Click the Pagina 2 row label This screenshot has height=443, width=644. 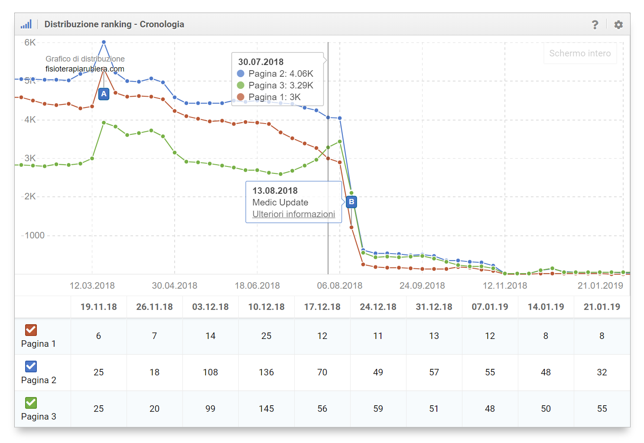pos(39,380)
